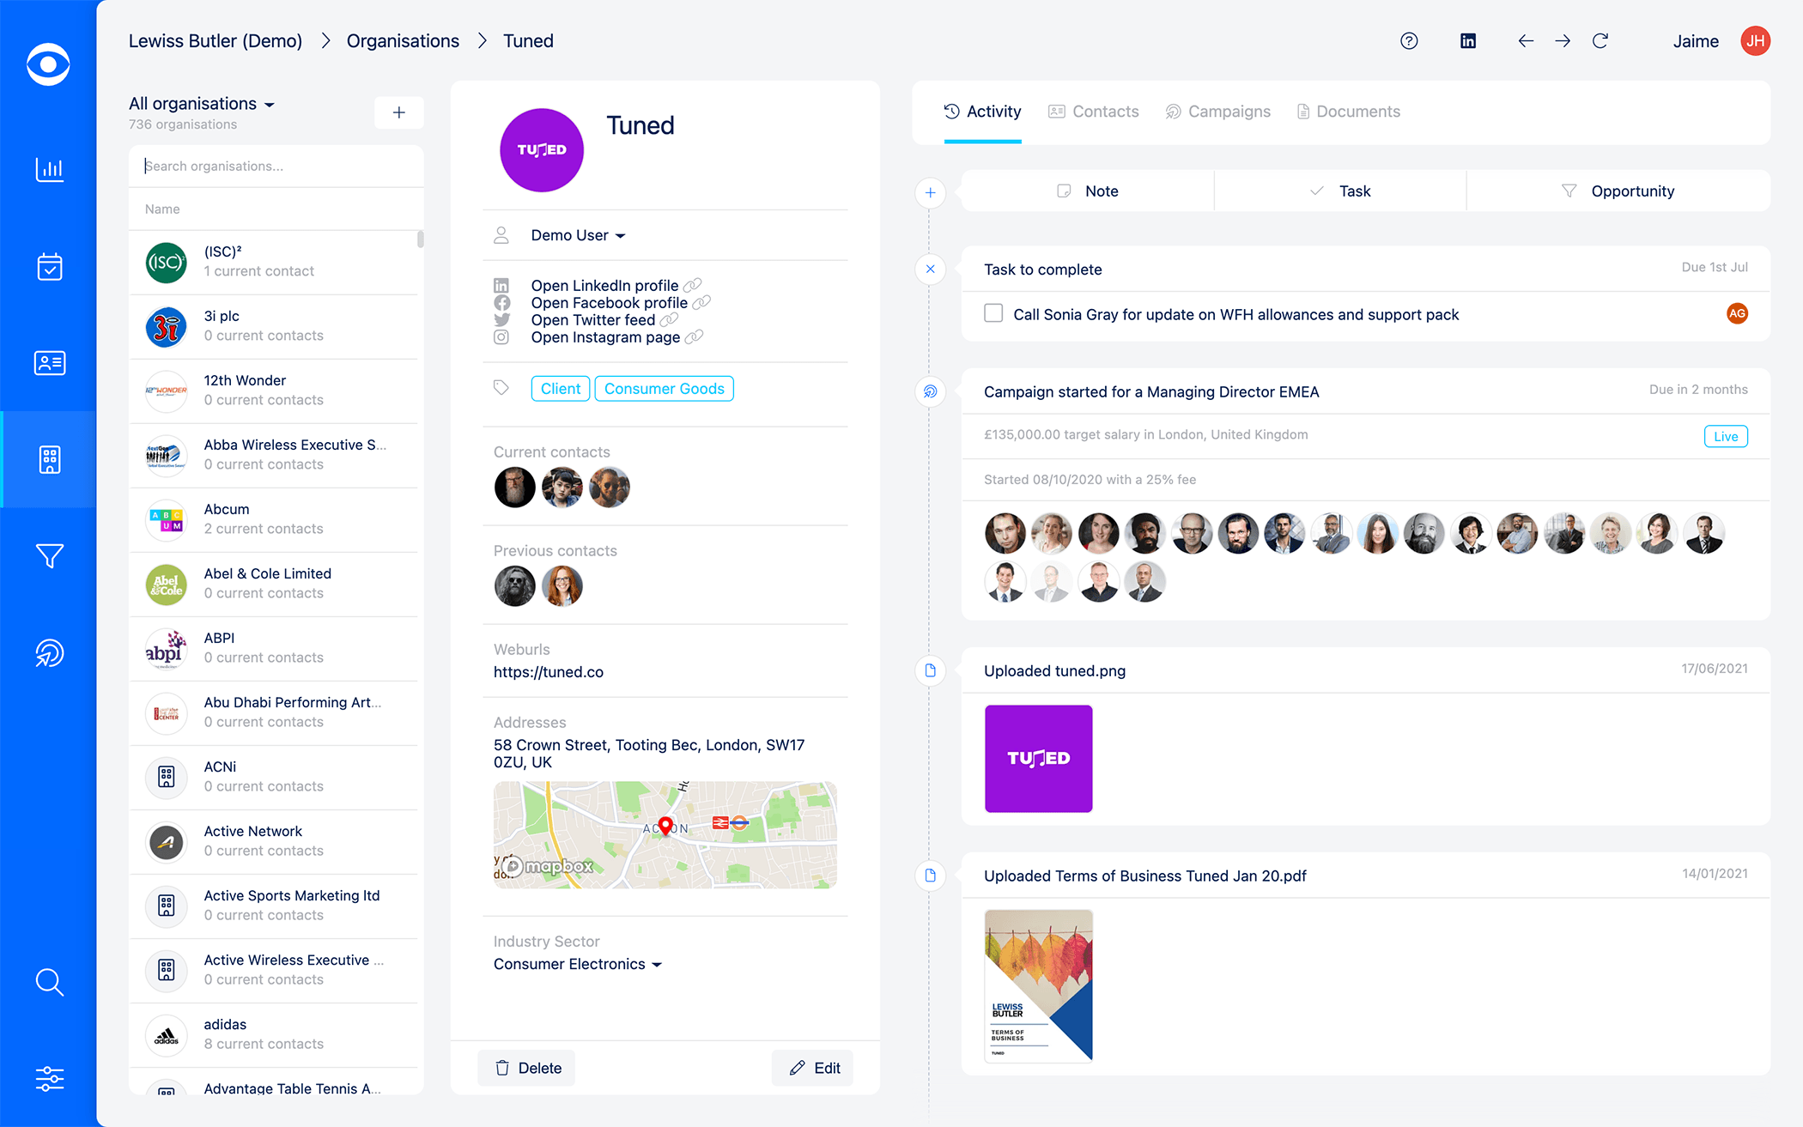
Task: Open the contacts card icon in the sidebar
Action: coord(49,363)
